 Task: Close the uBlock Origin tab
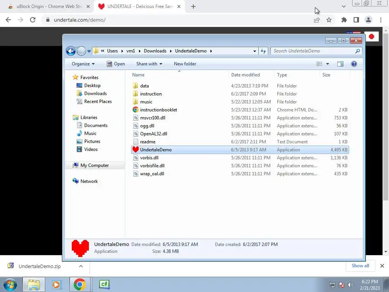pyautogui.click(x=88, y=6)
